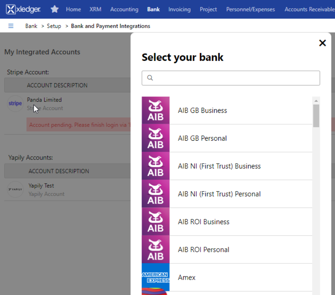Toggle the hamburger sidebar menu
This screenshot has height=295, width=335.
pos(11,26)
